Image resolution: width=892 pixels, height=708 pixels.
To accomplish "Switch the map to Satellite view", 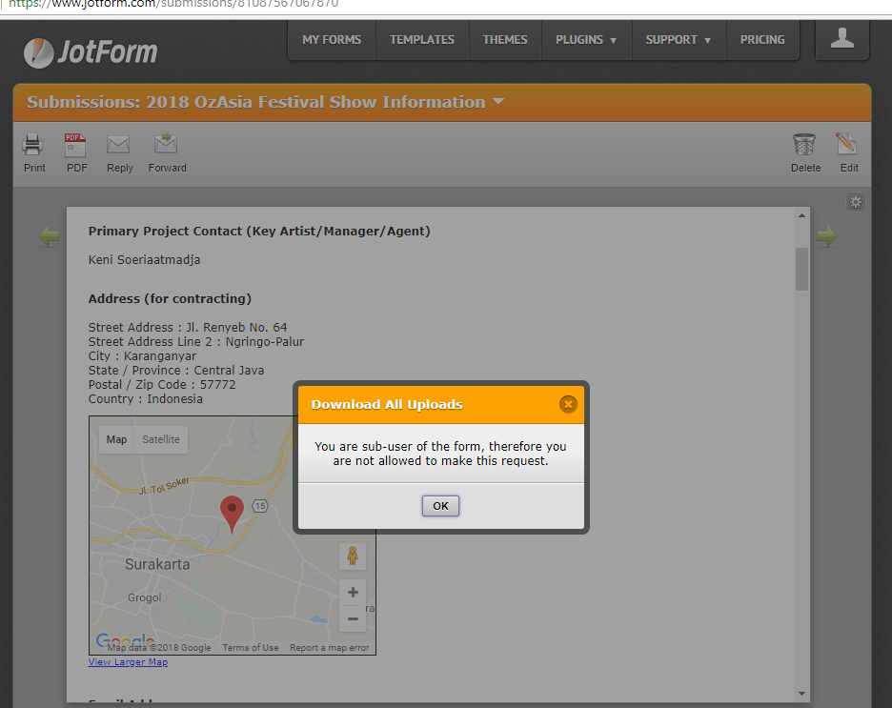I will point(160,439).
